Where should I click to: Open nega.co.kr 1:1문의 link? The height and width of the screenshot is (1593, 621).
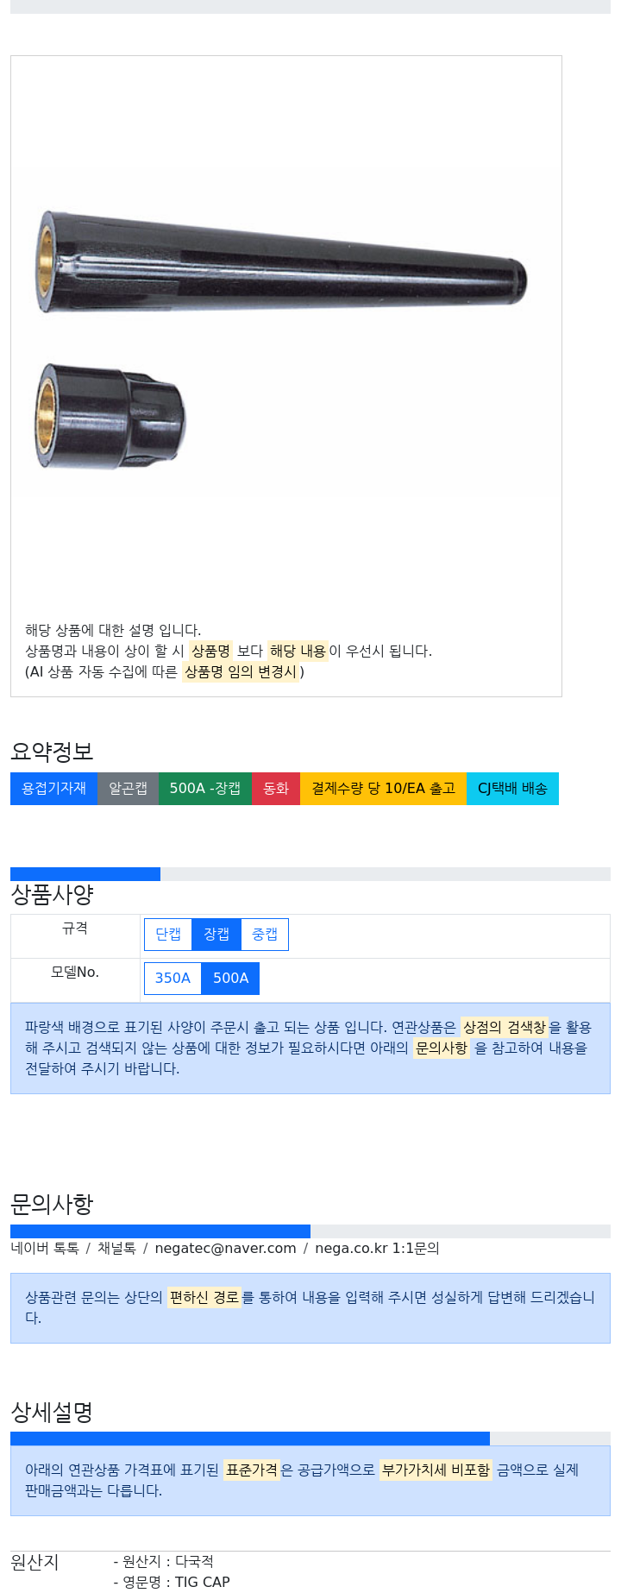[377, 1249]
